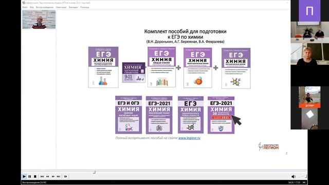329x185 pixels.
Task: Click the Легион publisher logo
Action: pyautogui.click(x=268, y=146)
